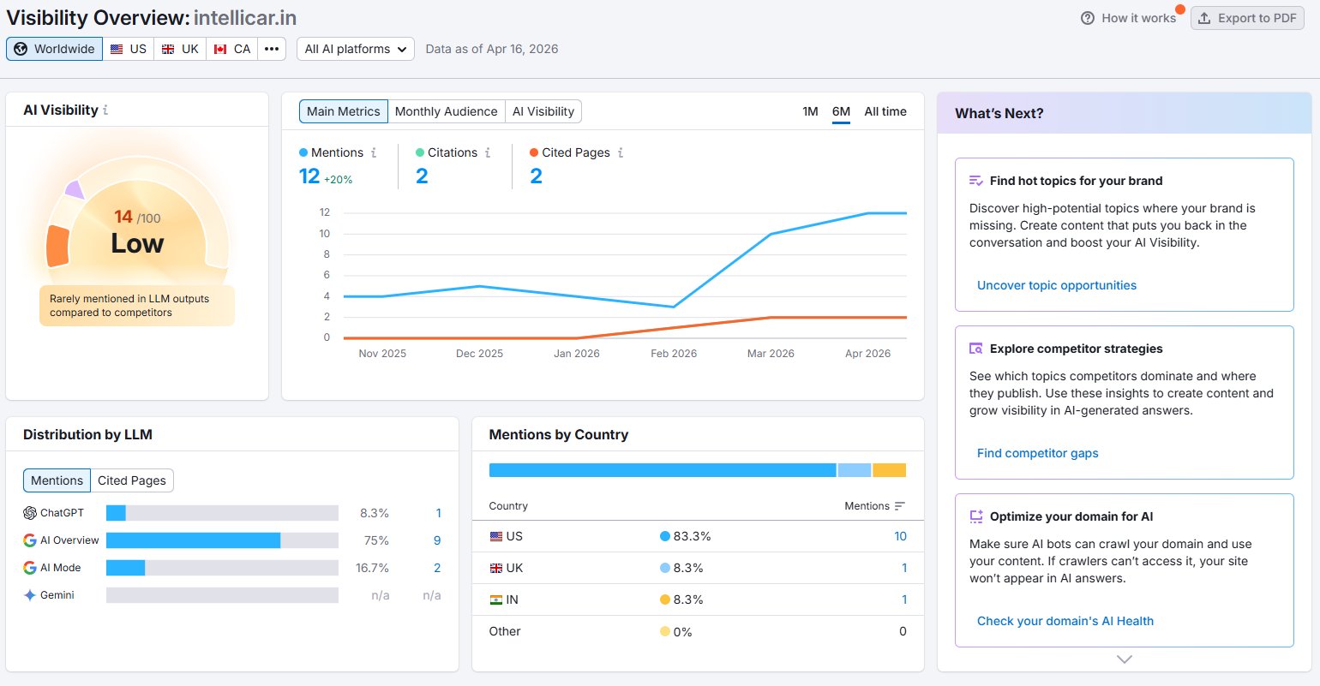This screenshot has height=686, width=1320.
Task: Switch to AI Visibility chart tab
Action: 543,111
